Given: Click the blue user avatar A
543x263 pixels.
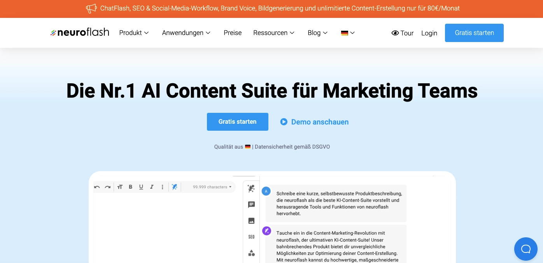Looking at the screenshot, I should (x=266, y=191).
